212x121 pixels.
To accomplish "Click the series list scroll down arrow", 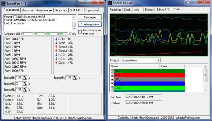I will 205,90.
